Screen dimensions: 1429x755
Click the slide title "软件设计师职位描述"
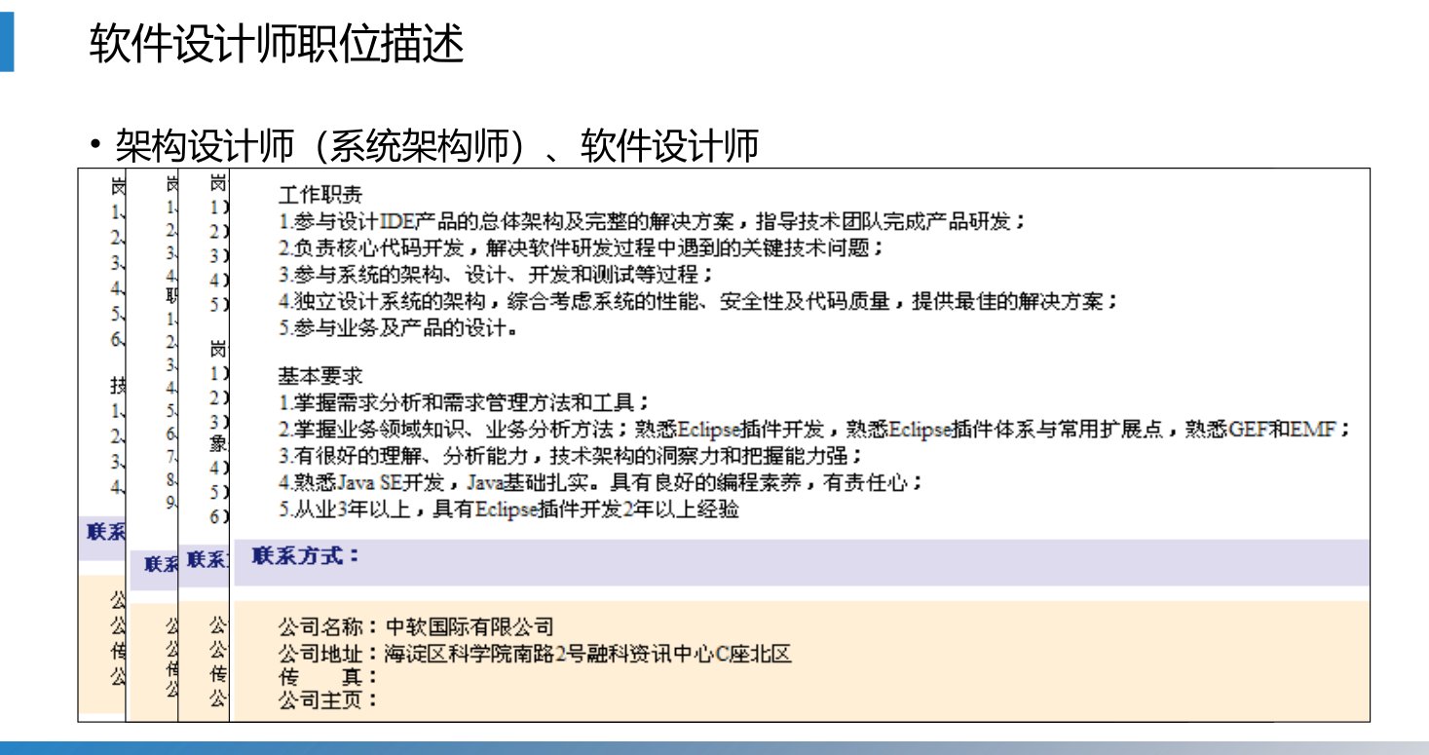[277, 45]
